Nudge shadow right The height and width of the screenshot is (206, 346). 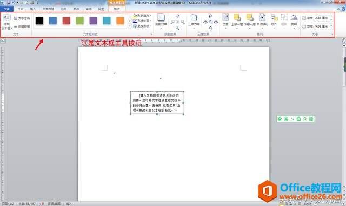[x=183, y=22]
